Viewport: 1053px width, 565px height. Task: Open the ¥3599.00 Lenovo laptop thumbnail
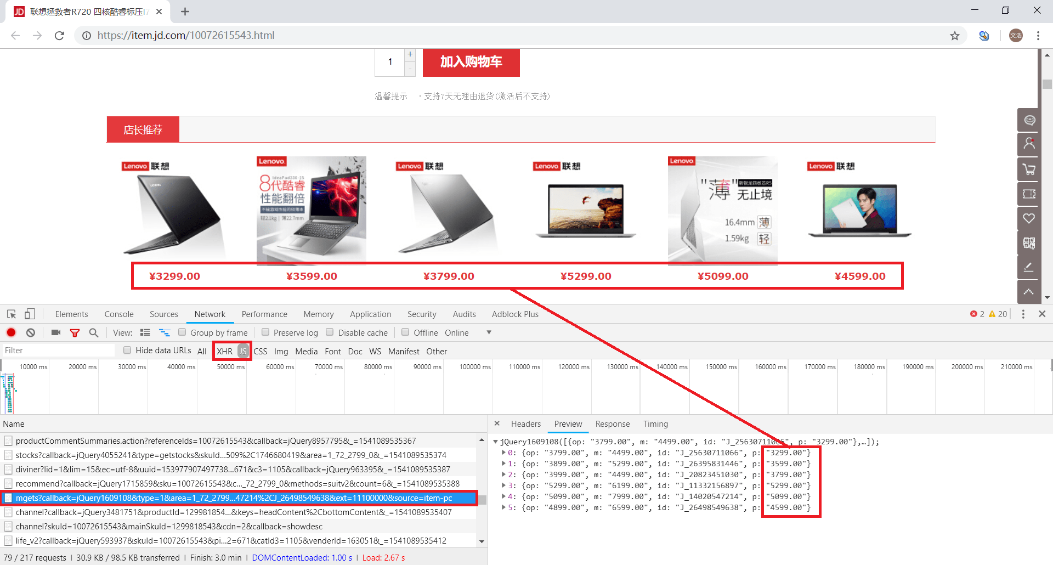click(312, 211)
